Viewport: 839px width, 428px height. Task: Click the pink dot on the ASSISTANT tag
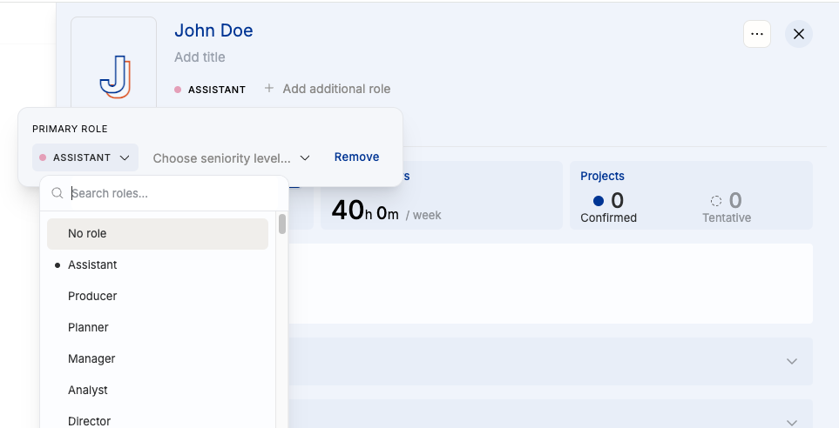pos(178,90)
